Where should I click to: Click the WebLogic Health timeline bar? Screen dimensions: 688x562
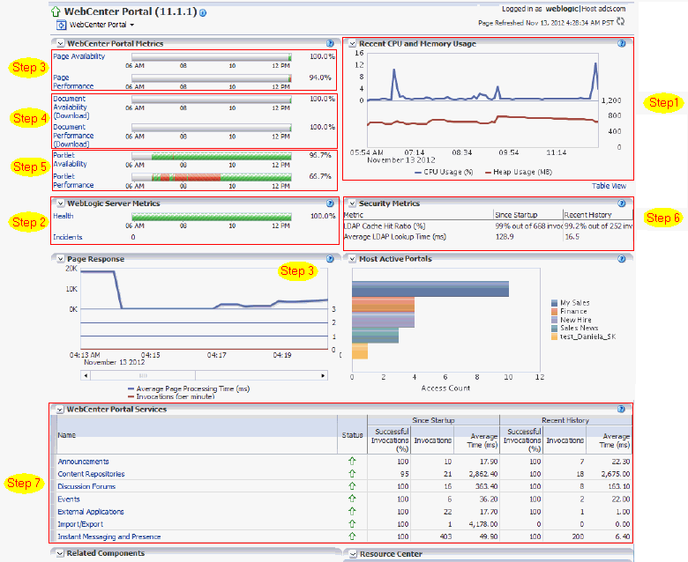pos(212,217)
